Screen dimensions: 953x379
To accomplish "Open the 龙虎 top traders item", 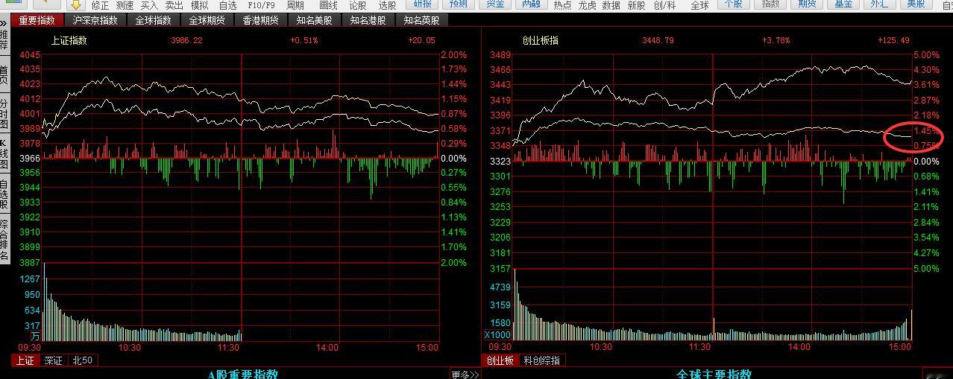I will pos(588,5).
